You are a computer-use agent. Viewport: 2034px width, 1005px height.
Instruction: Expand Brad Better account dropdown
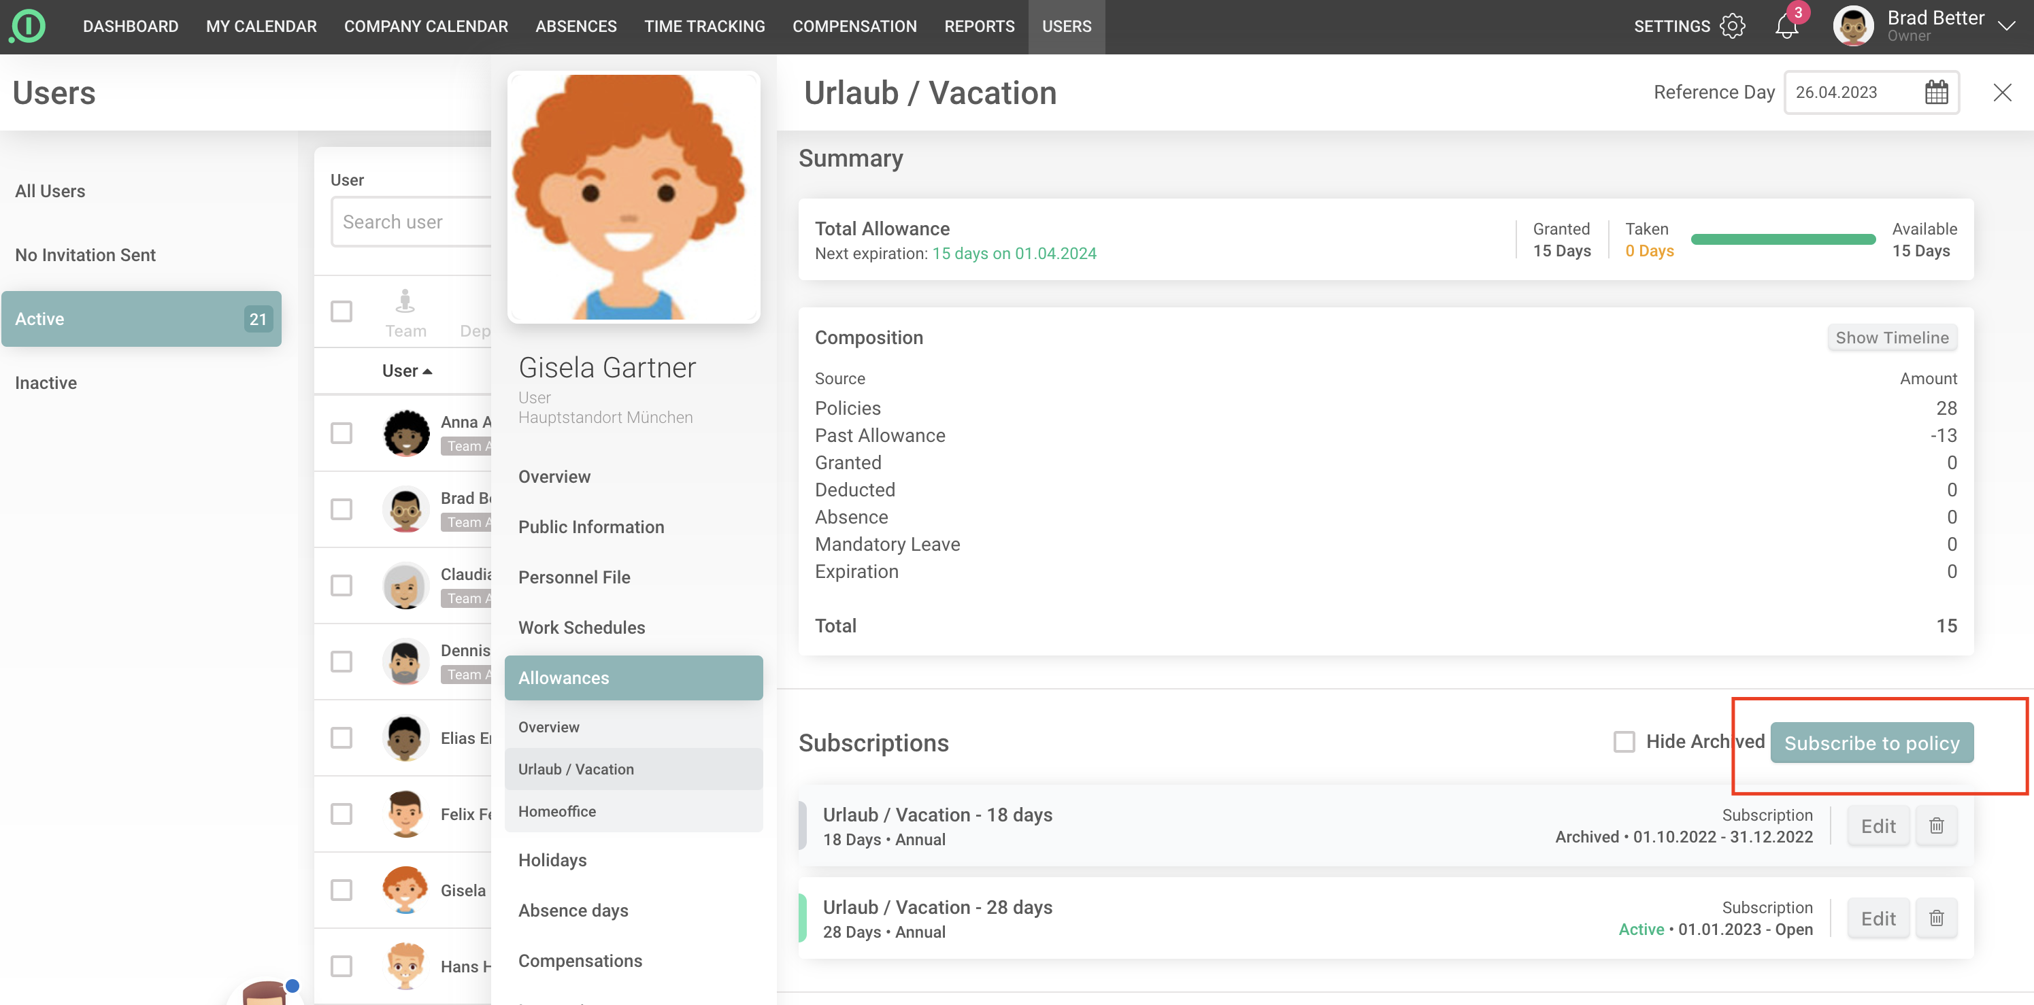pyautogui.click(x=2006, y=26)
